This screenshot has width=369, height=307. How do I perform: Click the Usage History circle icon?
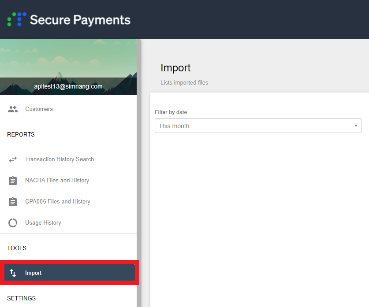click(x=13, y=223)
